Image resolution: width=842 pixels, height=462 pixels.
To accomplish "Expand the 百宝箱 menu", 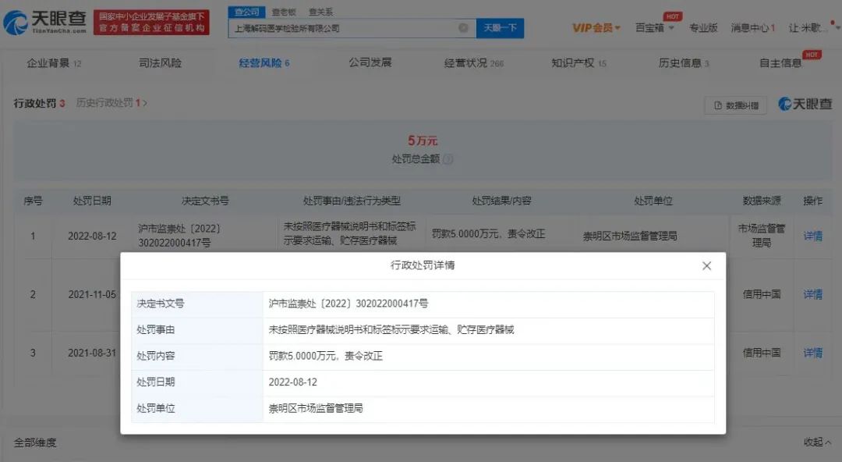I will pos(650,28).
